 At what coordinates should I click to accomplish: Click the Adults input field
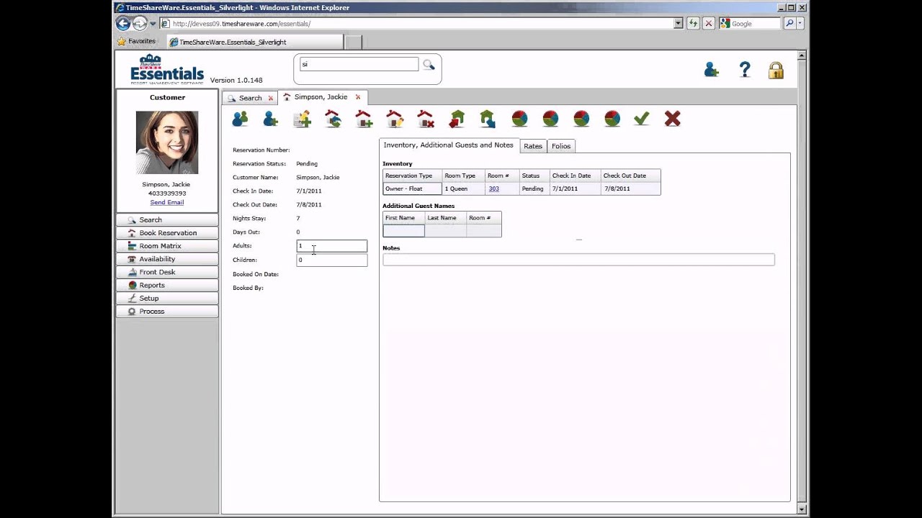pyautogui.click(x=332, y=246)
